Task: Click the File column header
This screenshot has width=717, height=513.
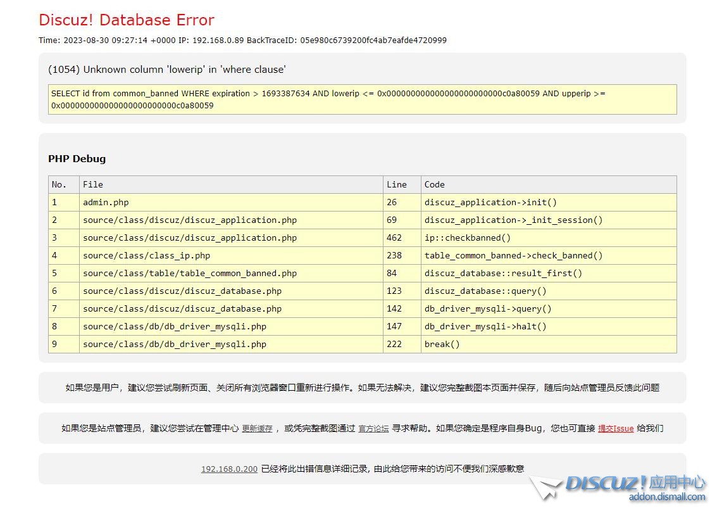Action: 232,184
